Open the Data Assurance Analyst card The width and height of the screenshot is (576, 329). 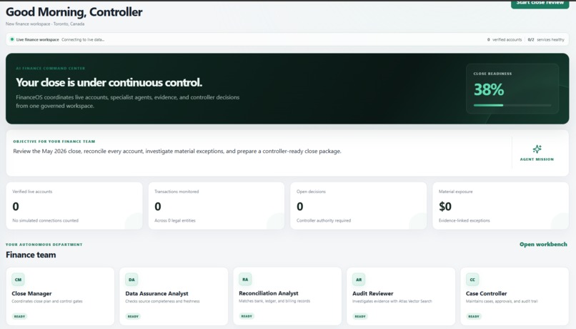click(x=174, y=296)
